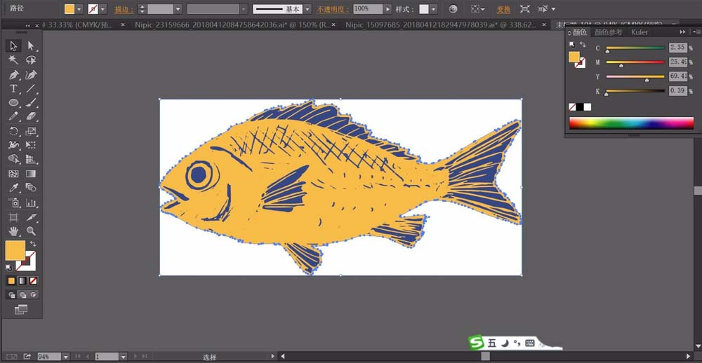The width and height of the screenshot is (702, 363).
Task: Select the Direct Selection (white arrow) tool
Action: pos(31,46)
